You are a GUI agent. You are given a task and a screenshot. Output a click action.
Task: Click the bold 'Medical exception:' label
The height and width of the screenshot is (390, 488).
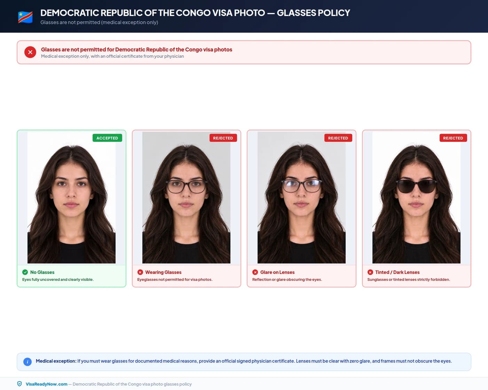(x=56, y=361)
